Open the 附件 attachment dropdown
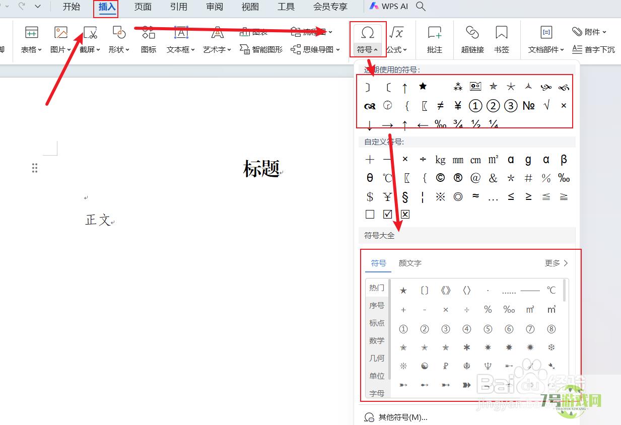The image size is (621, 425). coord(589,32)
